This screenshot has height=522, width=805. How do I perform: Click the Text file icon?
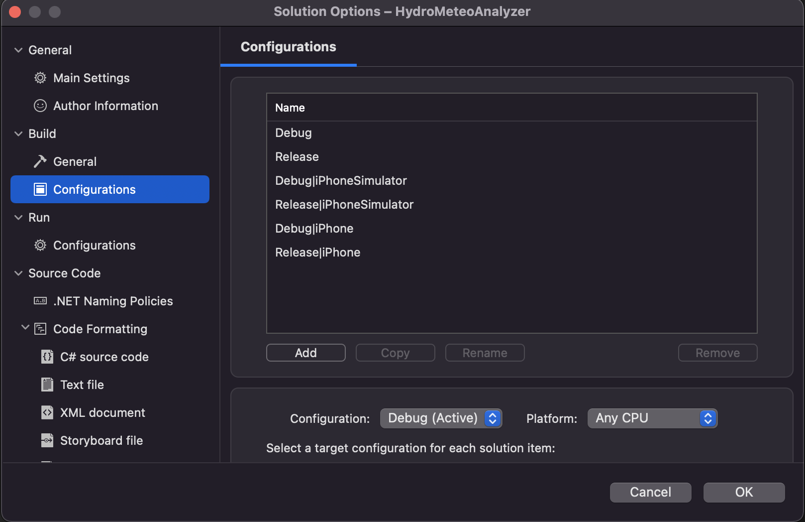pyautogui.click(x=47, y=385)
